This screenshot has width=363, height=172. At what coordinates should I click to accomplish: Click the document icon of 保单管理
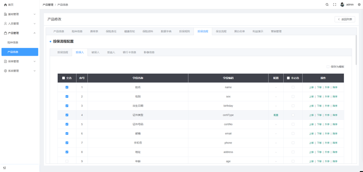click(x=5, y=62)
